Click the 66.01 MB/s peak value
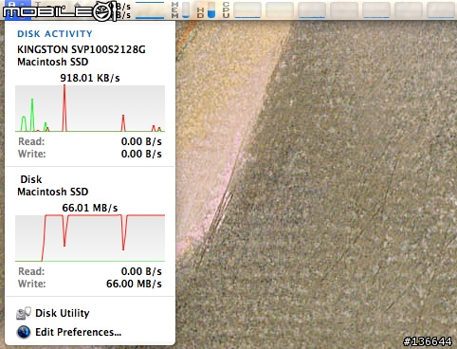The height and width of the screenshot is (349, 457). (x=90, y=208)
